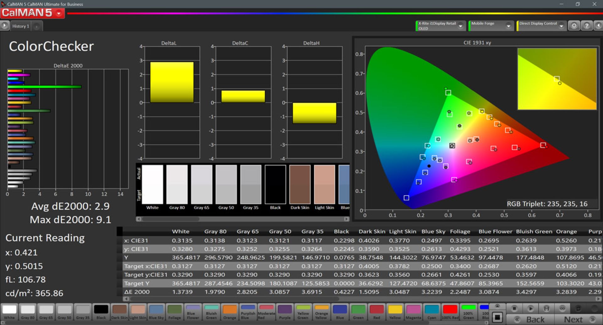Screen dimensions: 603x325
Task: Click the CalMAN 5 logo menu
Action: coord(31,13)
